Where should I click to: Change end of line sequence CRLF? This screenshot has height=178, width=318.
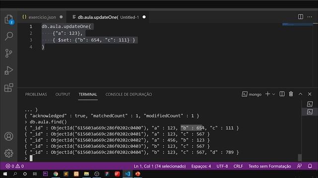(x=238, y=166)
